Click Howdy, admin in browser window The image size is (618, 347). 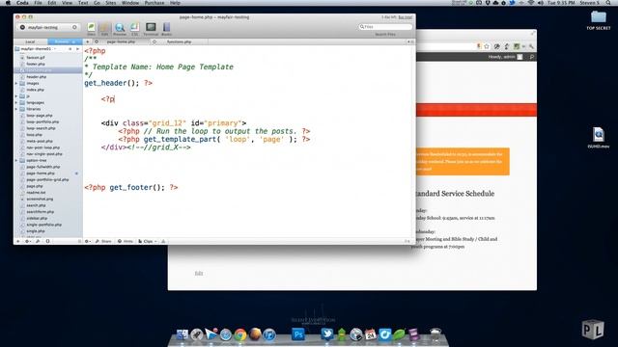point(501,57)
